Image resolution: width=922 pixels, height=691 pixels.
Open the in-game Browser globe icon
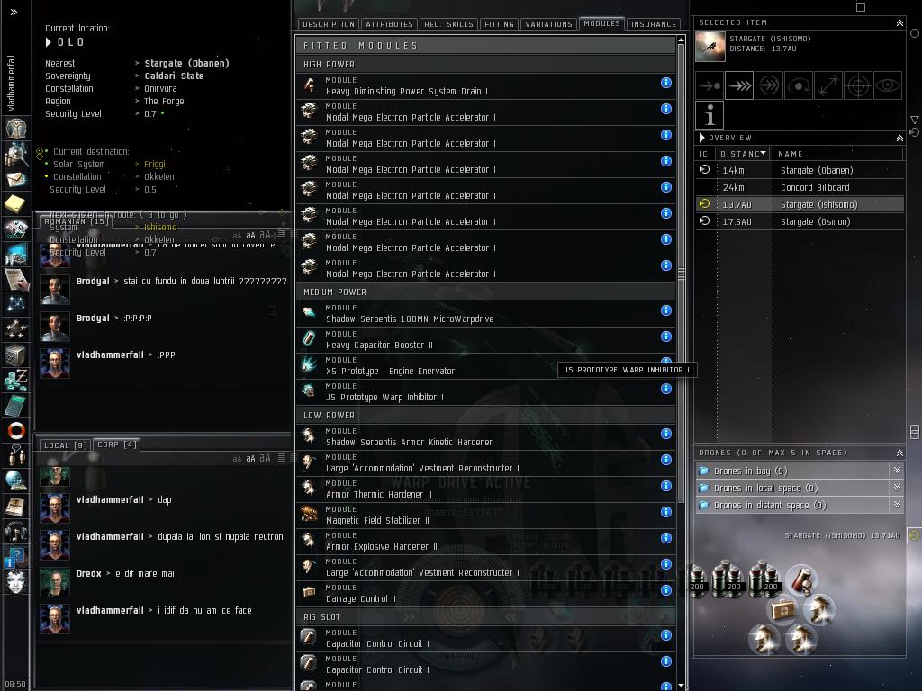[x=16, y=480]
